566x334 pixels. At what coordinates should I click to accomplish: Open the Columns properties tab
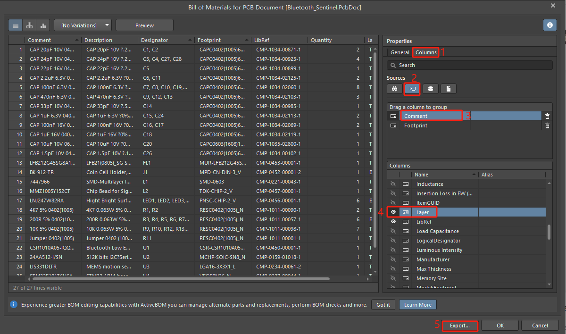tap(426, 52)
